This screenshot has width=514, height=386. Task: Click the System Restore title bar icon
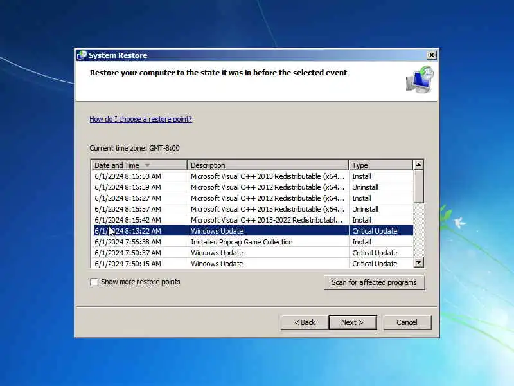[x=82, y=55]
